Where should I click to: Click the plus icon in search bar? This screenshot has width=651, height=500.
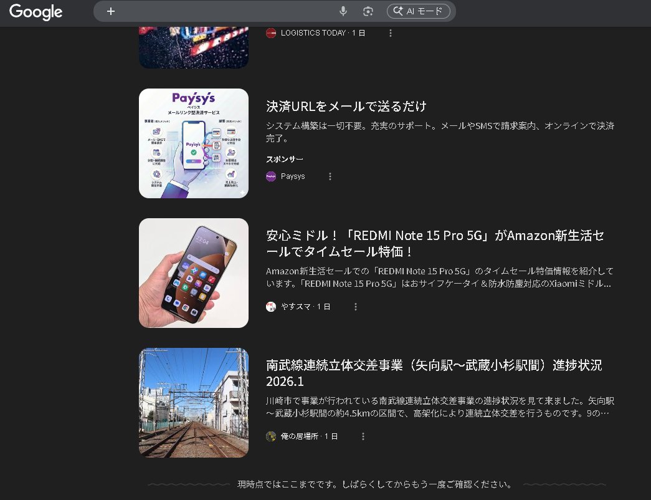(111, 11)
